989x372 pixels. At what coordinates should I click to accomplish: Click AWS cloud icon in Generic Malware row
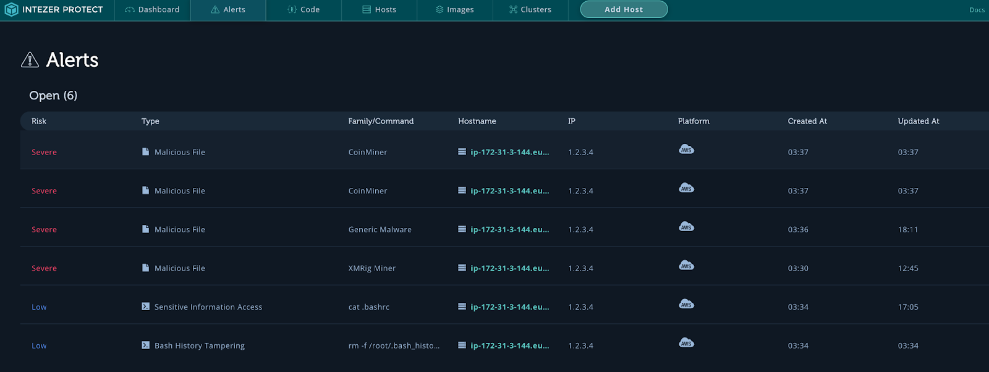686,227
